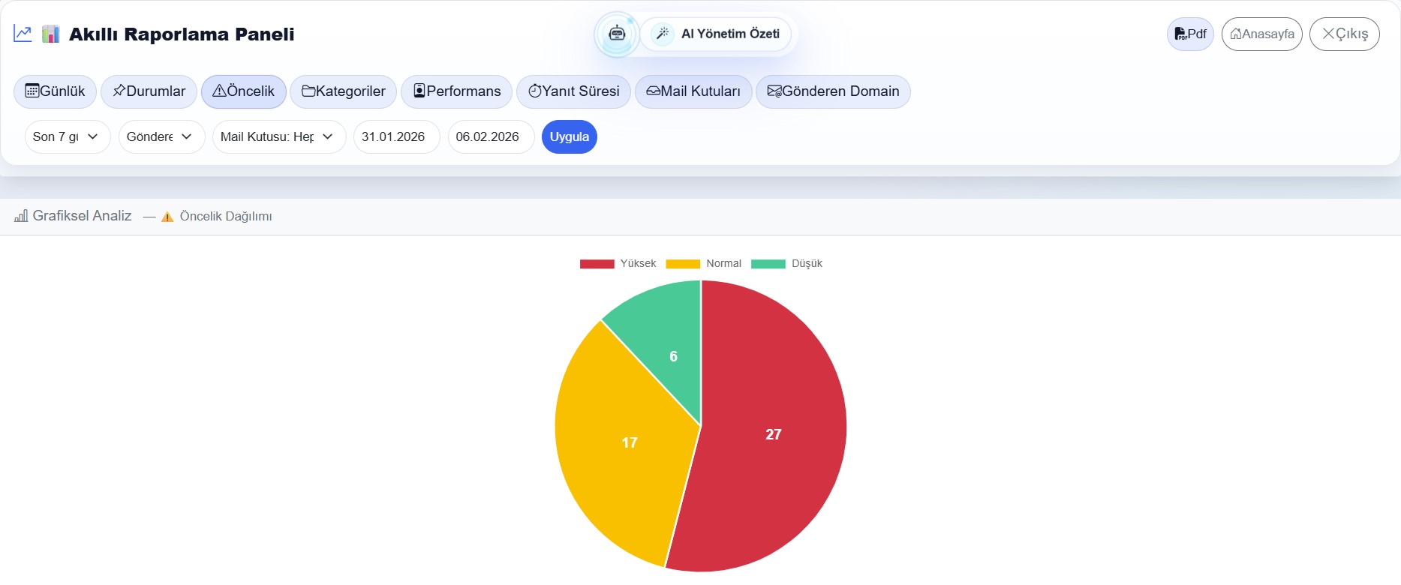This screenshot has height=585, width=1401.
Task: Open the Gönderen Domain tab
Action: pos(832,91)
